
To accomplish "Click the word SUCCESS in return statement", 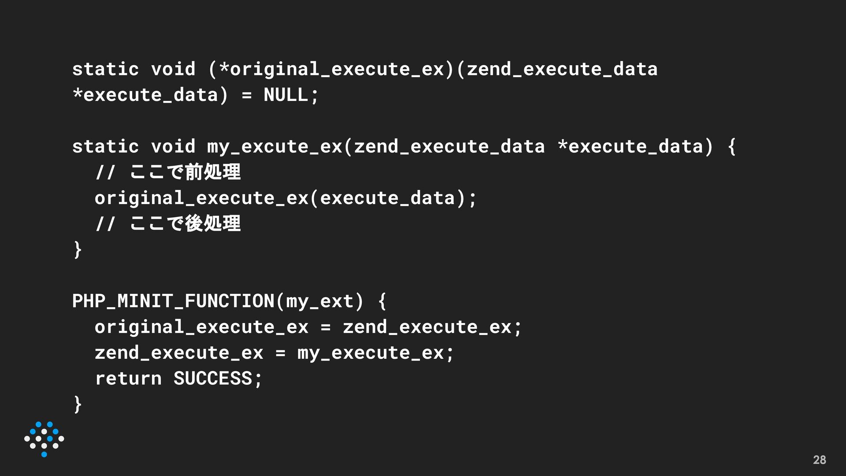I will tap(212, 379).
